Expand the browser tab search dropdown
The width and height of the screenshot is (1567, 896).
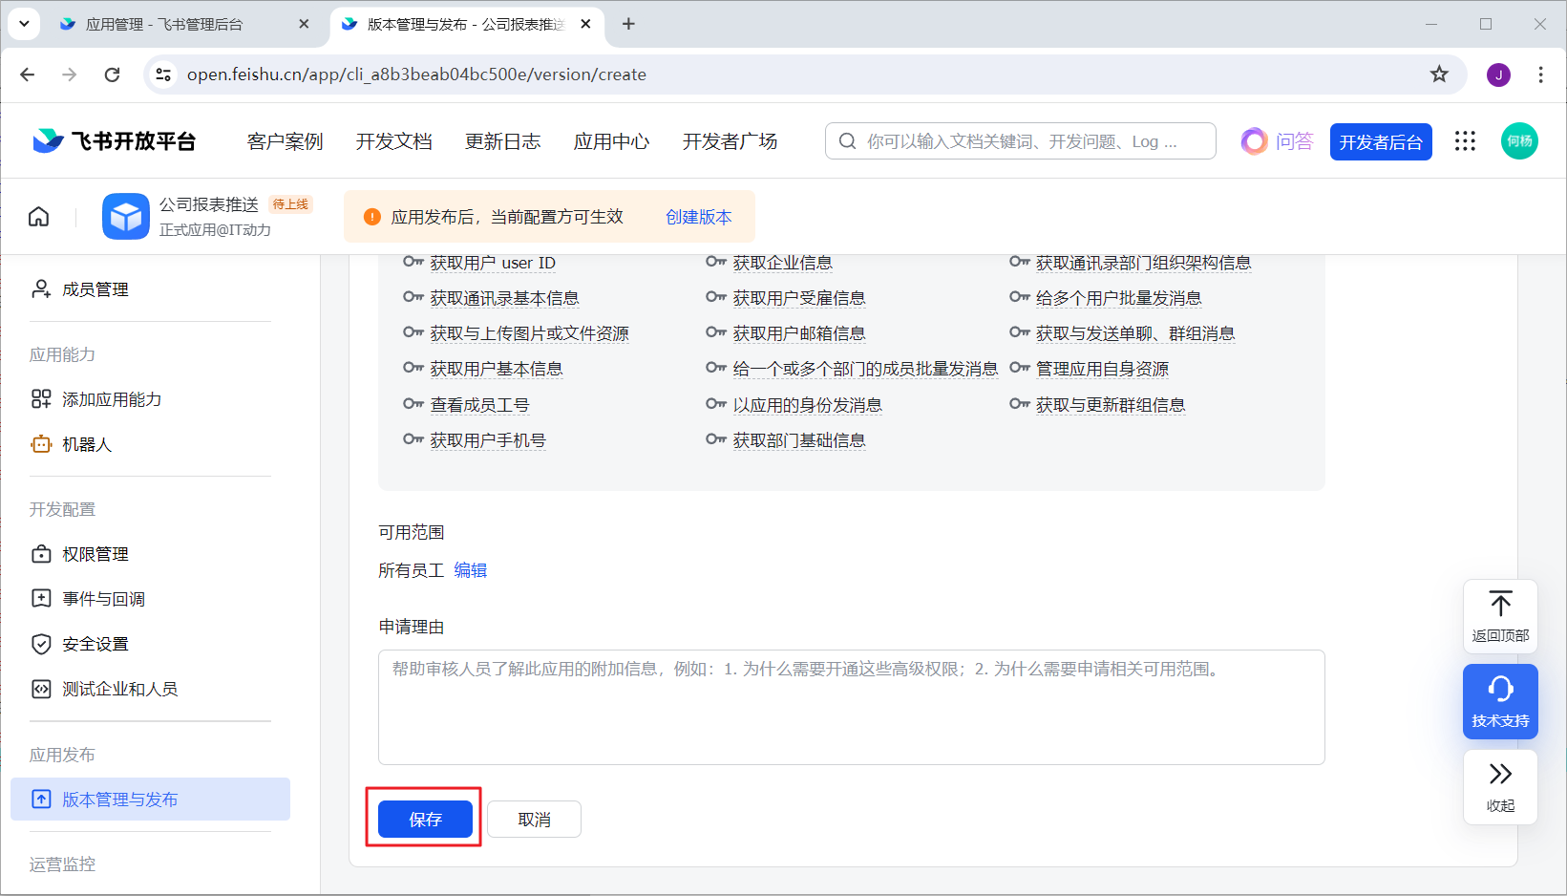24,24
